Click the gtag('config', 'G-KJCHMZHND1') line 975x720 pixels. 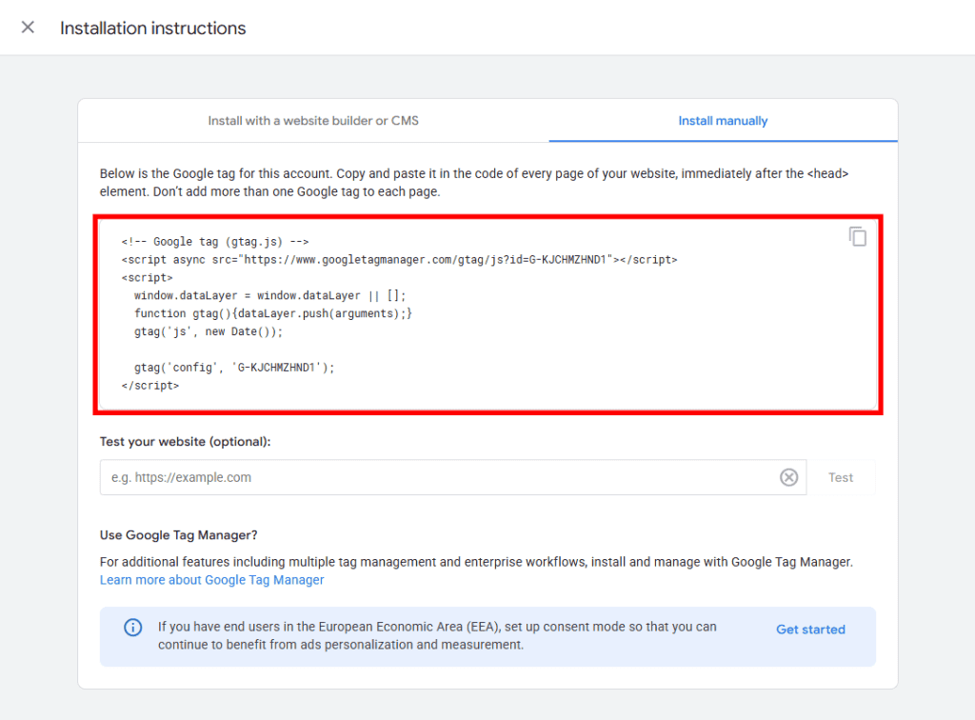pos(234,367)
